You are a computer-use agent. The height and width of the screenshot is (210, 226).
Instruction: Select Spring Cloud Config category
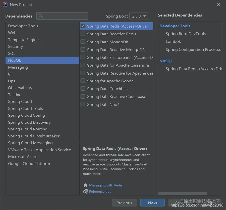(42, 115)
